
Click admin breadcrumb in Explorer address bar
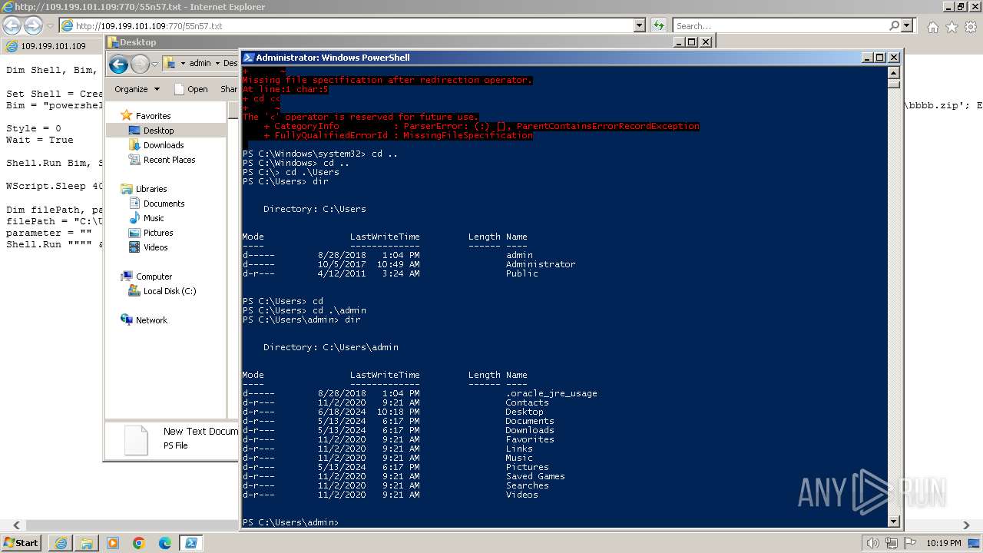click(200, 64)
